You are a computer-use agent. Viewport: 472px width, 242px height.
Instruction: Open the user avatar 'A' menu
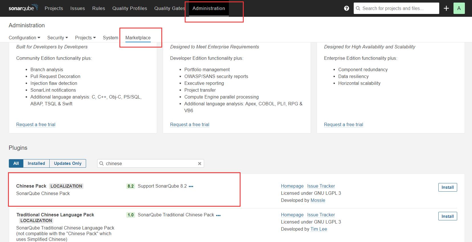click(x=459, y=8)
